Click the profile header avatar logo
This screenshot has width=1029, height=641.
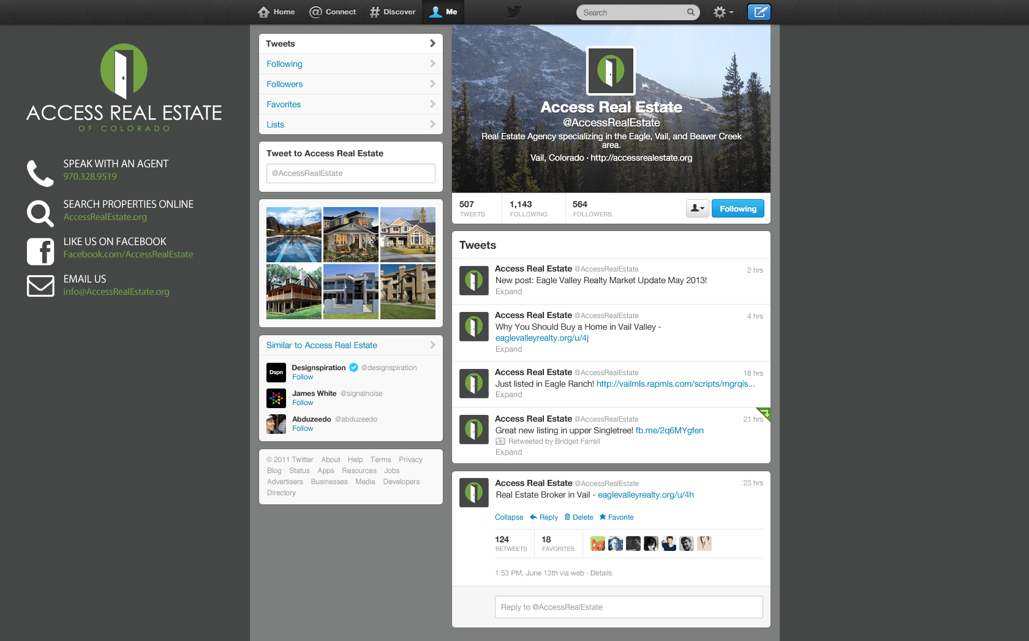(x=611, y=71)
